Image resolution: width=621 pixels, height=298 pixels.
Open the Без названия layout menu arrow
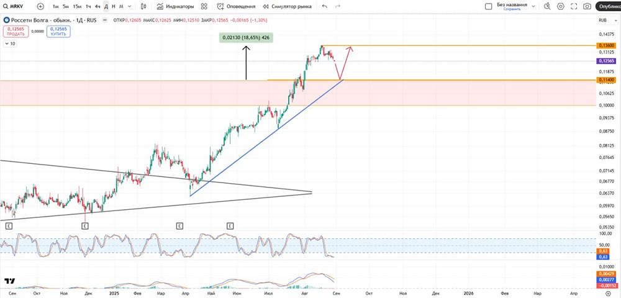[533, 6]
